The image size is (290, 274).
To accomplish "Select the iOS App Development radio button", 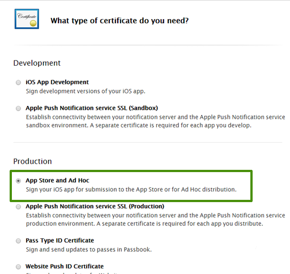I will tap(18, 83).
